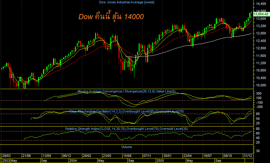
Task: Click the 11,200 price axis value
Action: (261, 63)
